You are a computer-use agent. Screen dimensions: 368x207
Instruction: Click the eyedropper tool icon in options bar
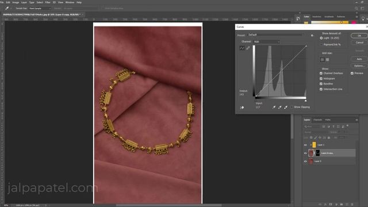(x=7, y=8)
